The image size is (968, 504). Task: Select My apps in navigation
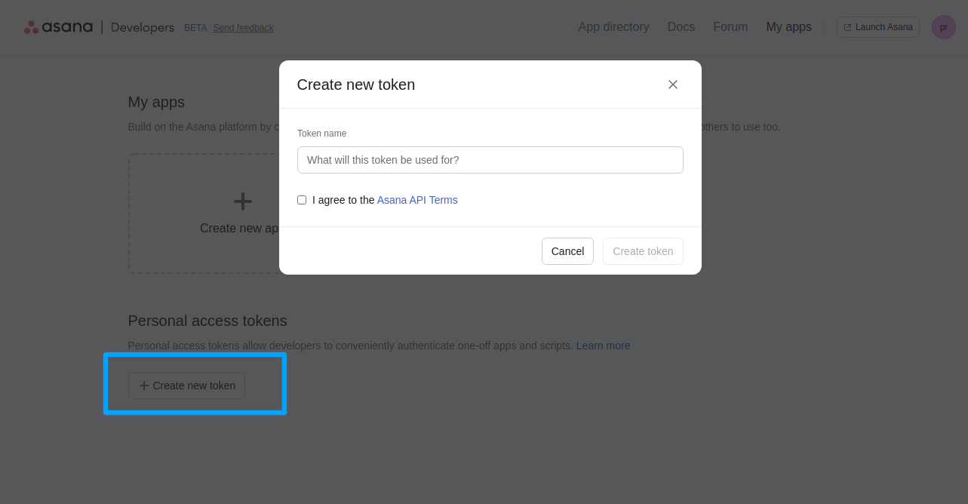tap(788, 27)
